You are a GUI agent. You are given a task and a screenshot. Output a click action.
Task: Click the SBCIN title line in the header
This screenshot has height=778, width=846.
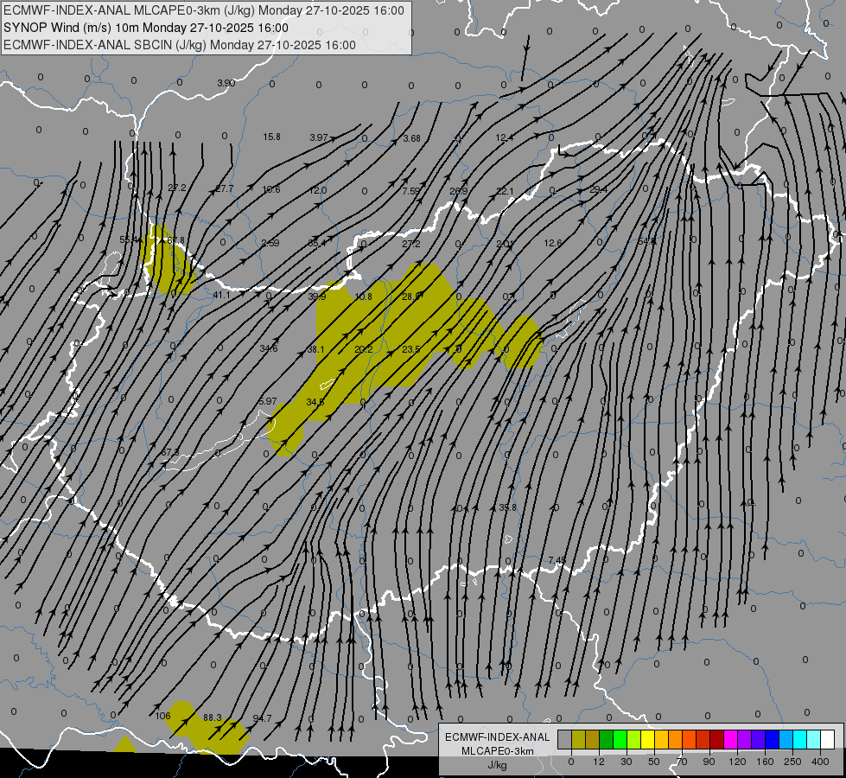[180, 45]
